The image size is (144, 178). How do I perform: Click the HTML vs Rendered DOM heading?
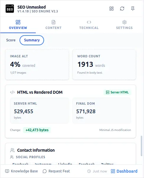point(40,92)
